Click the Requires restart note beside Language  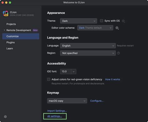(x=125, y=46)
